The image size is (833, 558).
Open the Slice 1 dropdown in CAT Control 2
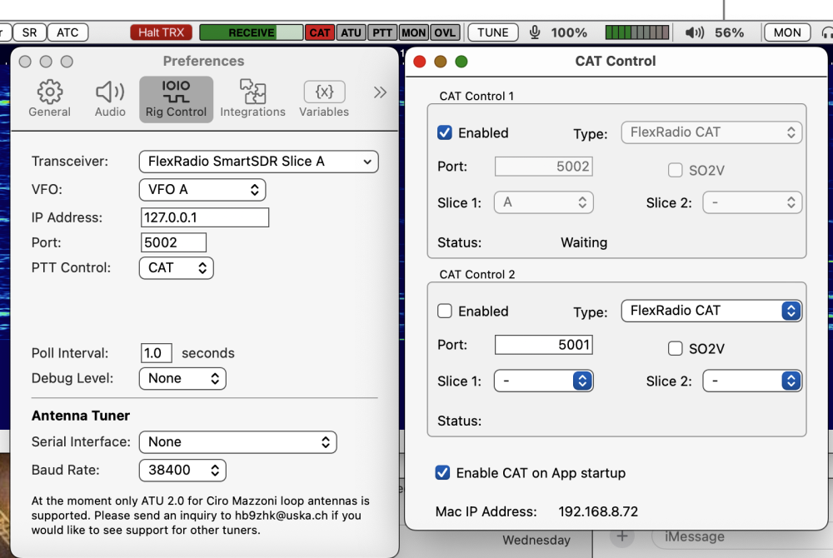click(544, 381)
